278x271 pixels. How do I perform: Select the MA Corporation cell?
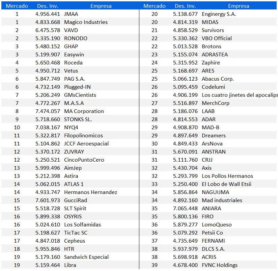(x=84, y=111)
